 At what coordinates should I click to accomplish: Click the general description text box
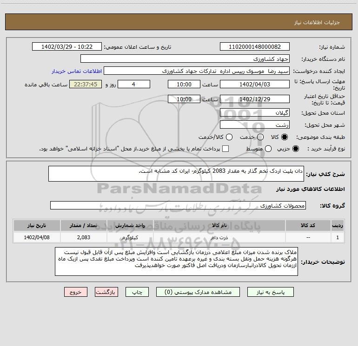(176, 174)
